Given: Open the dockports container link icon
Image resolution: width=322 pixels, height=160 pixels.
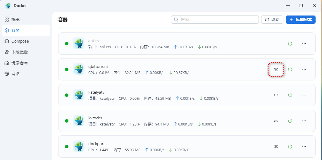Looking at the screenshot, I should (x=276, y=147).
